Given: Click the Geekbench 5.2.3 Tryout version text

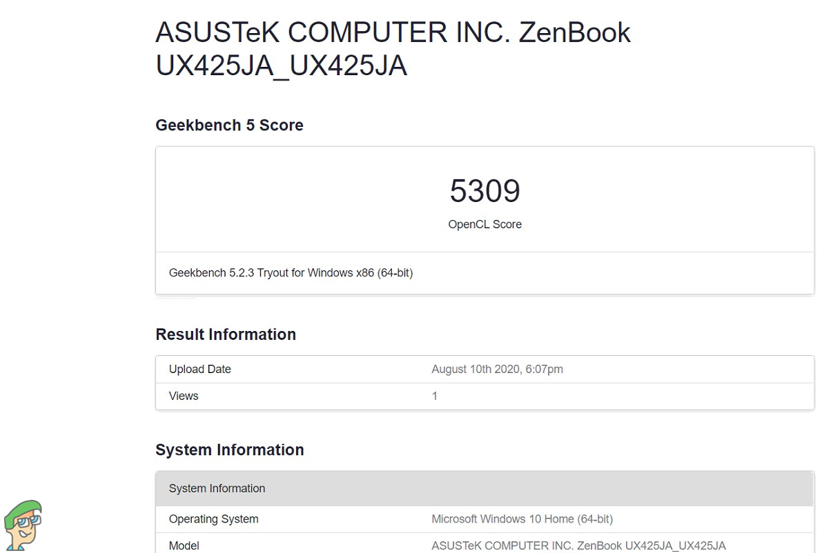Looking at the screenshot, I should 291,273.
